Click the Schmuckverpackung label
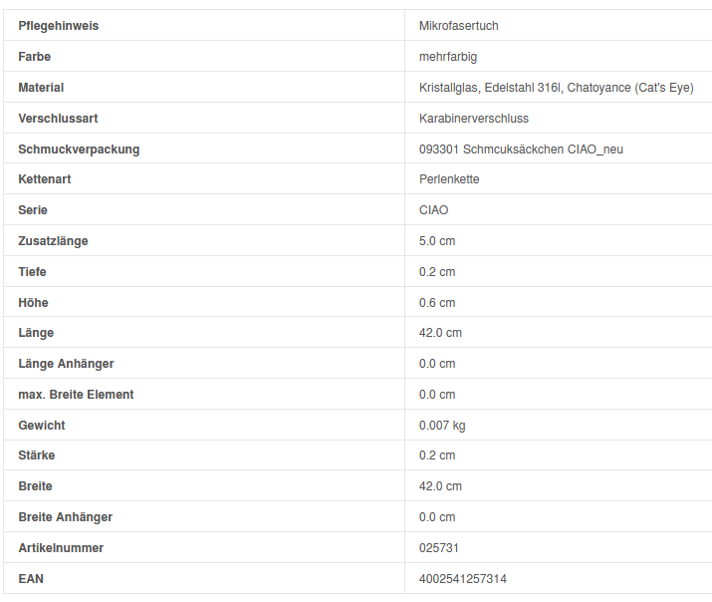Screen dimensions: 712x602 point(79,150)
